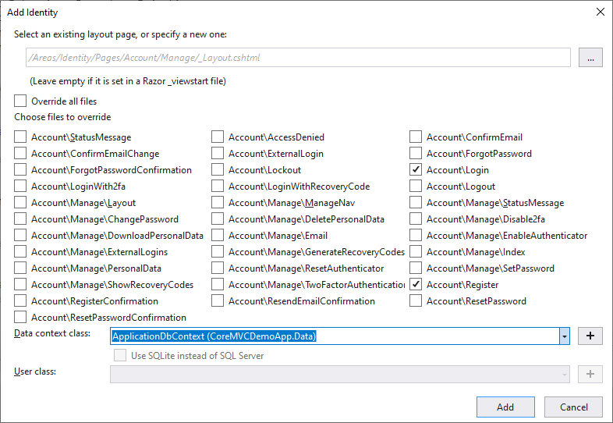Image resolution: width=613 pixels, height=423 pixels.
Task: Check Account\LoginWith2fa checkbox
Action: coord(20,187)
